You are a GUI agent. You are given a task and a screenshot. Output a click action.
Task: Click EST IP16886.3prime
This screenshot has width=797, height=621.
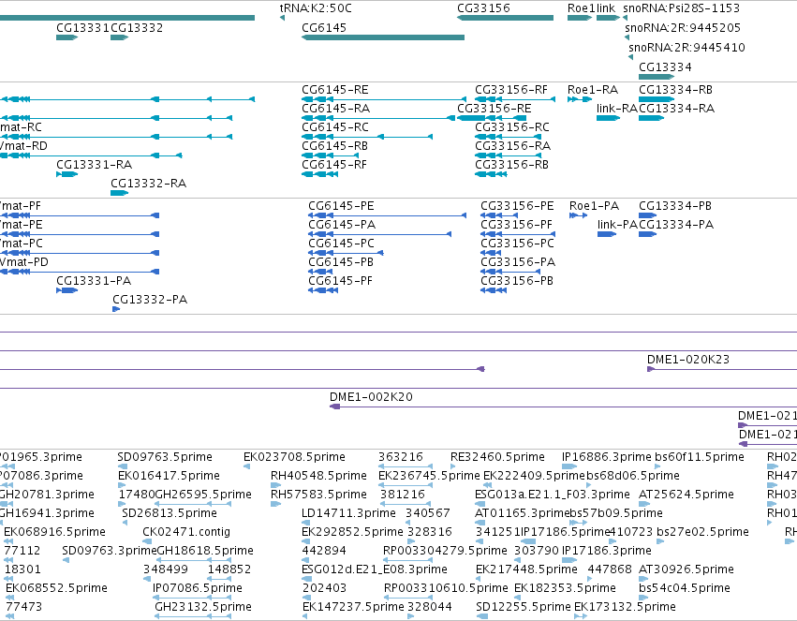point(606,457)
